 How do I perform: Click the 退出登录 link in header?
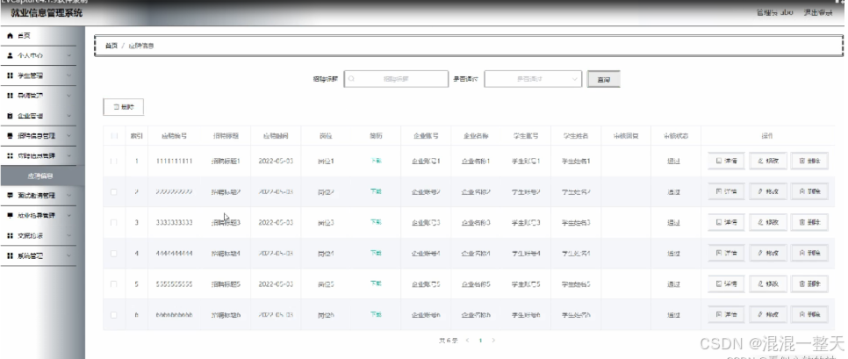point(818,12)
